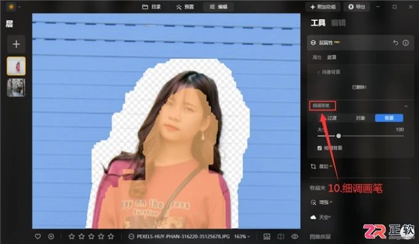Screen dimensions: 419x244
Task: Open the 163% zoom level dropdown
Action: point(242,237)
